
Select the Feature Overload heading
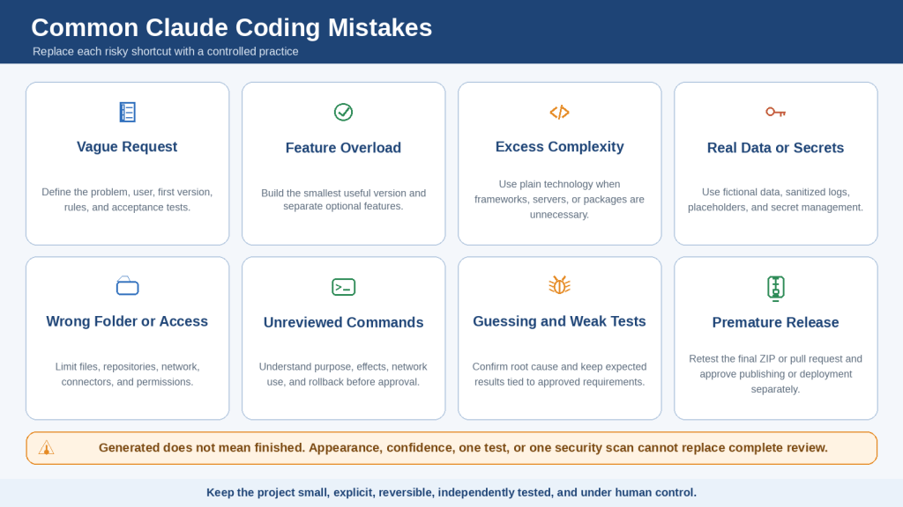point(343,148)
